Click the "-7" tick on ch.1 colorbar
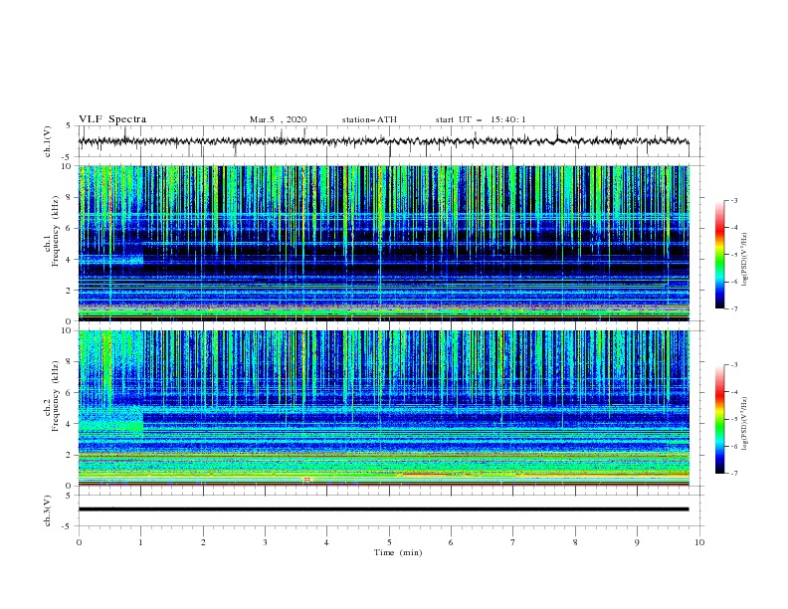This screenshot has width=788, height=609. [x=733, y=308]
